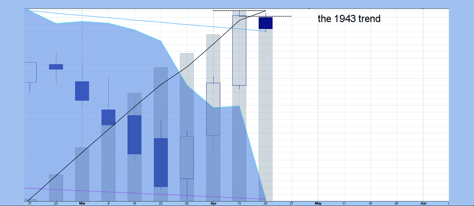Click the 30 date label before Apr
The width and height of the screenshot is (474, 206).
coord(187,203)
